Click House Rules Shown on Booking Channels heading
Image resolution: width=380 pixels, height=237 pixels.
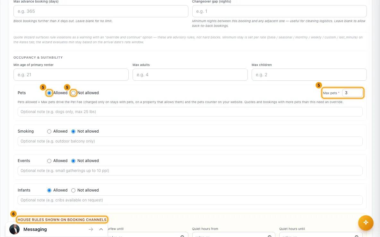62,220
